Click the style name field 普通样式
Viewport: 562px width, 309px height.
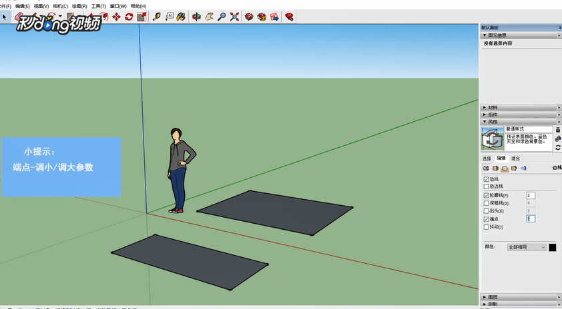529,129
